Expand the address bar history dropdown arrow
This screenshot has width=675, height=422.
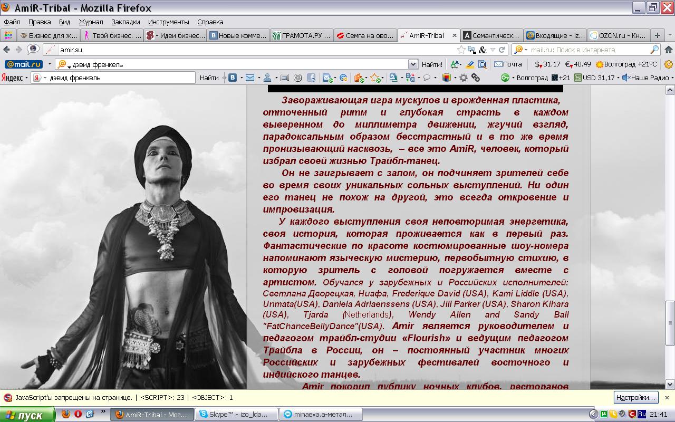493,50
